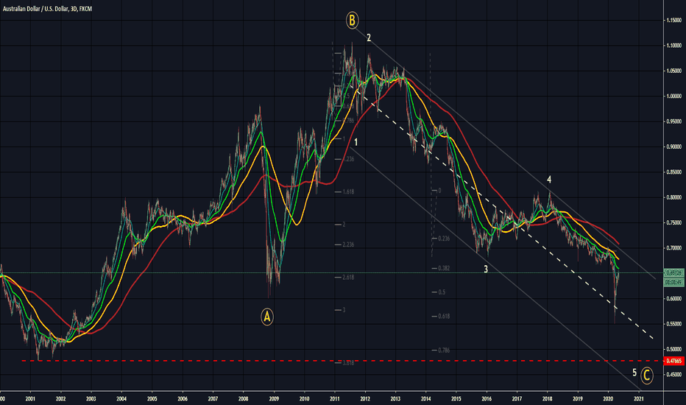Click the 2018 label on time axis
Viewport: 686px width, 405px height.
click(x=548, y=399)
